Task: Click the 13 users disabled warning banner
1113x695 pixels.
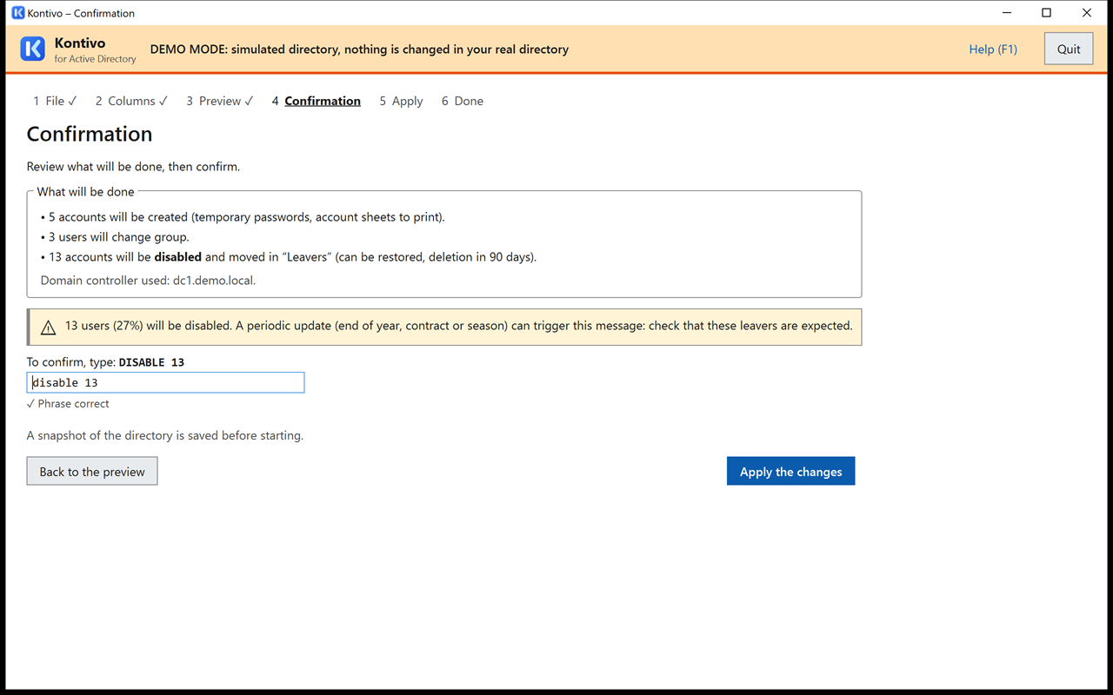Action: [444, 327]
